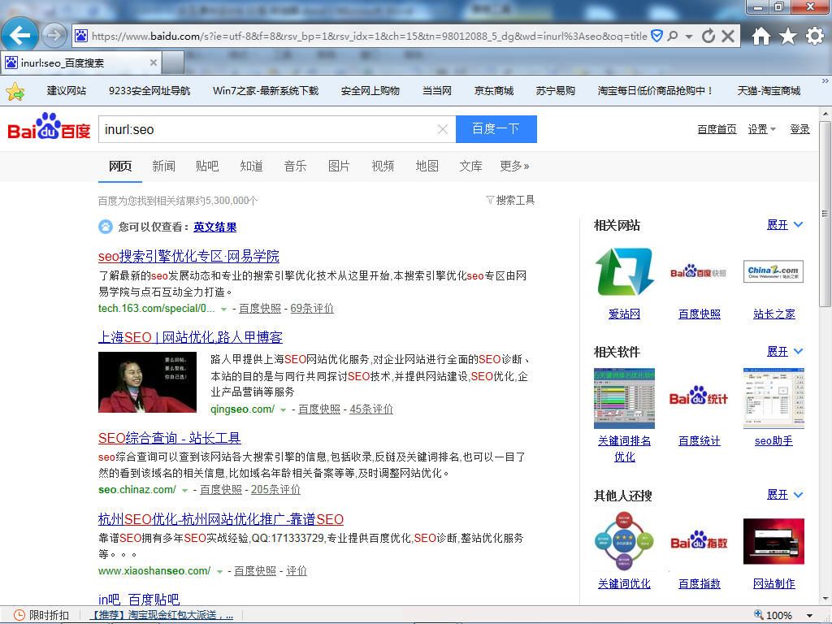Viewport: 832px width, 624px height.
Task: Click the security shield icon in address bar
Action: [656, 36]
